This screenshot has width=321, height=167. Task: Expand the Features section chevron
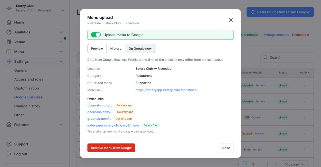61,125
